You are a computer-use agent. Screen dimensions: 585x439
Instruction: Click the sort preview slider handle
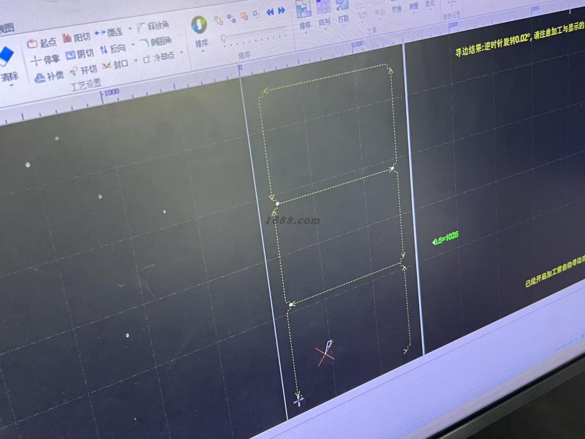click(x=223, y=38)
